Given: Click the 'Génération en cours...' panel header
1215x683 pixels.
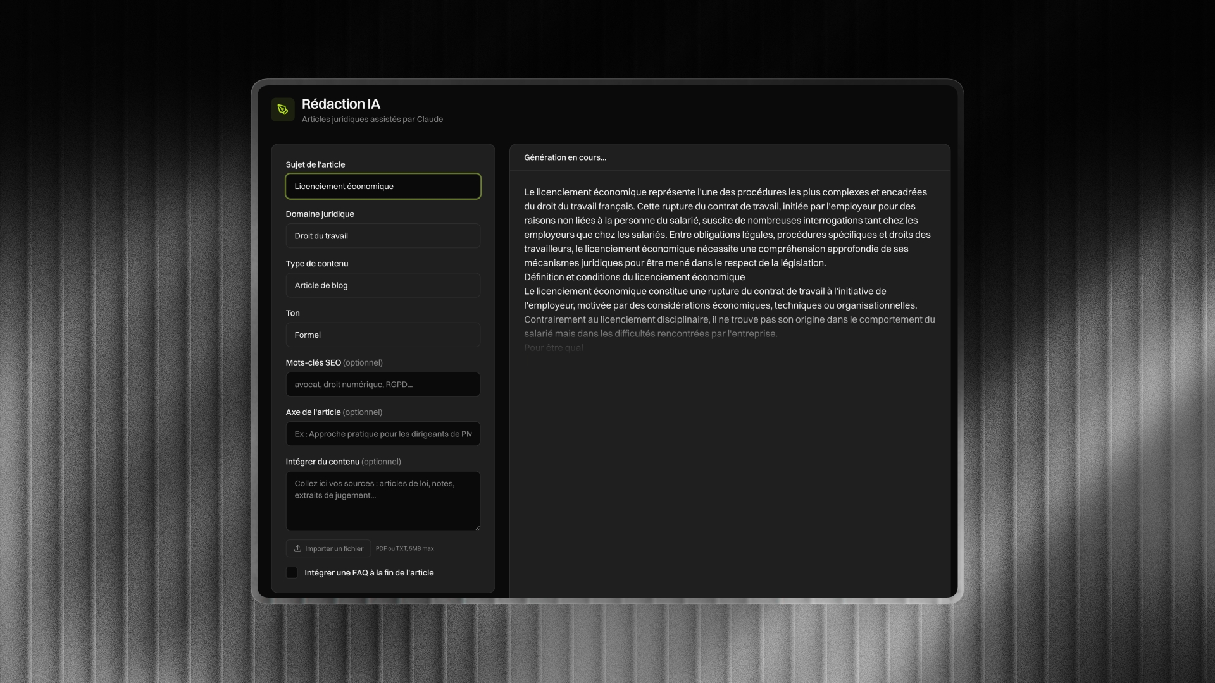Looking at the screenshot, I should pyautogui.click(x=565, y=157).
